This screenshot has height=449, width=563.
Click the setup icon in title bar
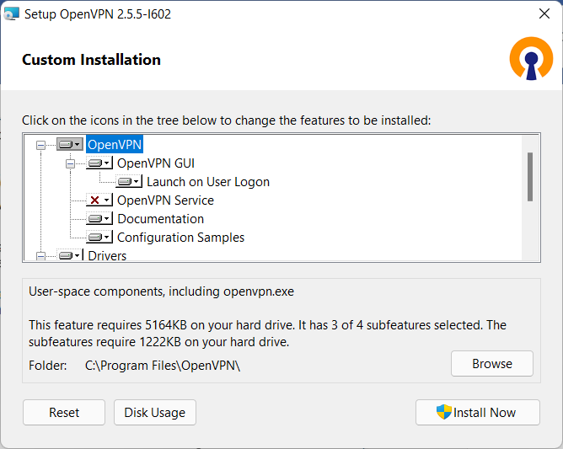12,14
